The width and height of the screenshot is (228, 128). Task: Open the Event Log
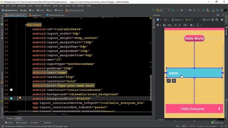click(x=217, y=123)
